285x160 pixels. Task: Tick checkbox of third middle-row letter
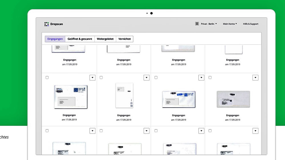[x=156, y=77]
